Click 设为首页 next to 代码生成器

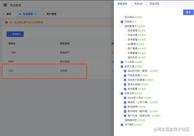[x=144, y=76]
